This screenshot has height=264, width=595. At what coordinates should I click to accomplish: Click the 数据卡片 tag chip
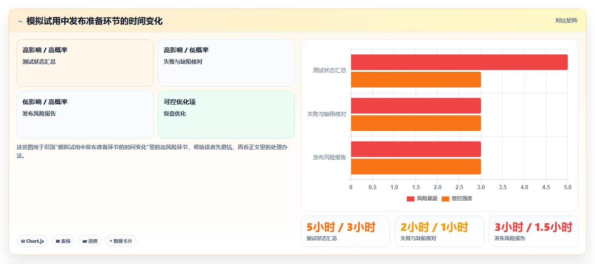point(121,241)
